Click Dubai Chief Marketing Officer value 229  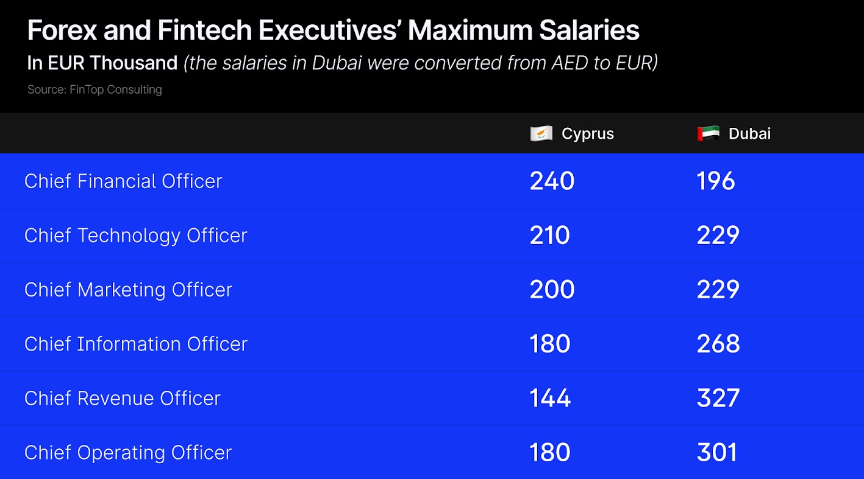[x=718, y=290]
